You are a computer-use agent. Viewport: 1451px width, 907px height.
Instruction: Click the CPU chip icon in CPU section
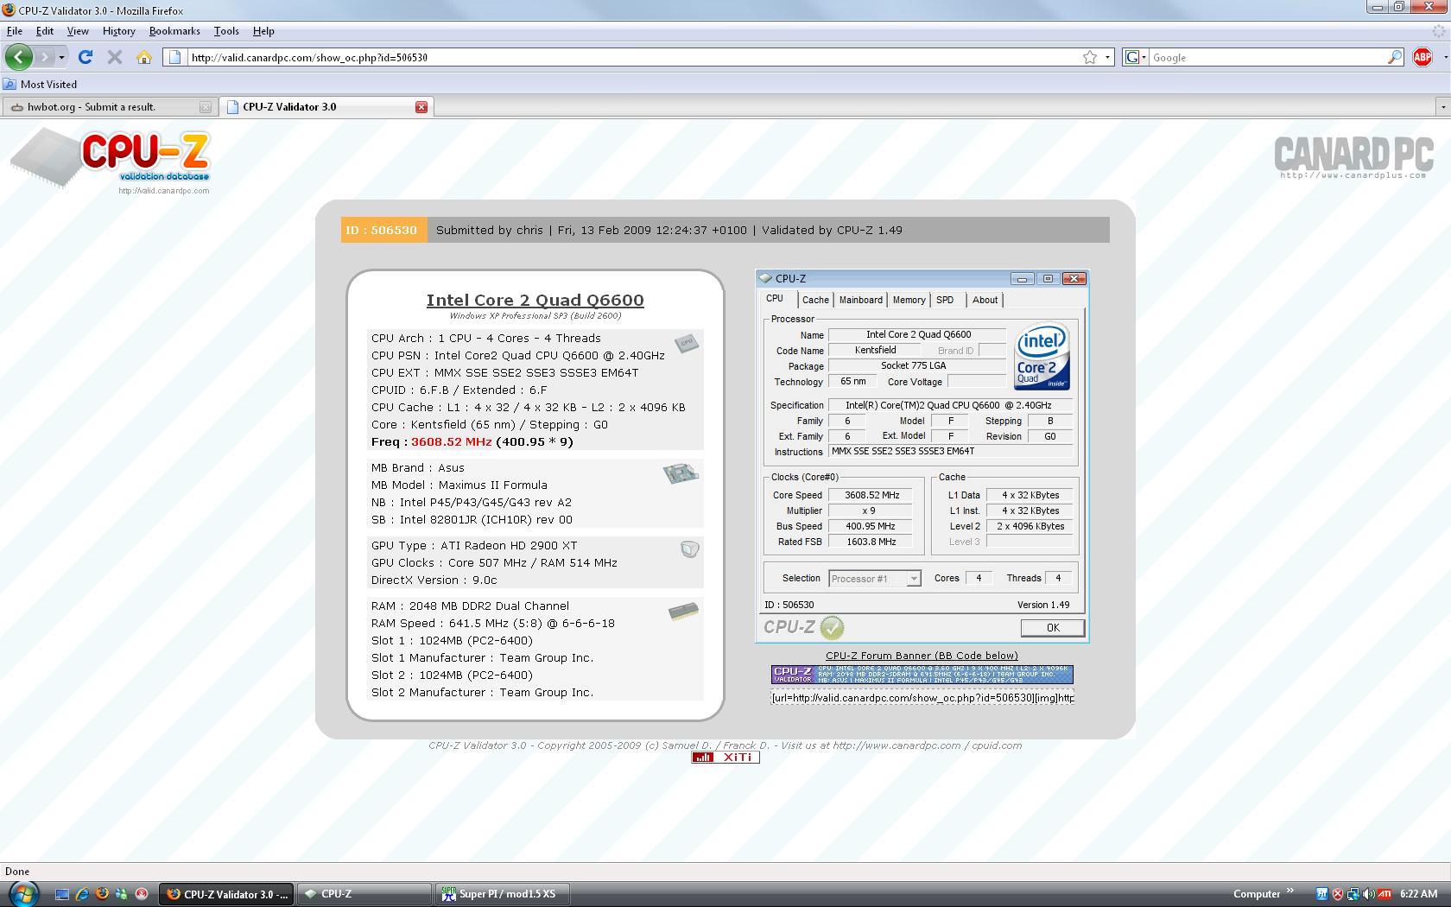686,343
